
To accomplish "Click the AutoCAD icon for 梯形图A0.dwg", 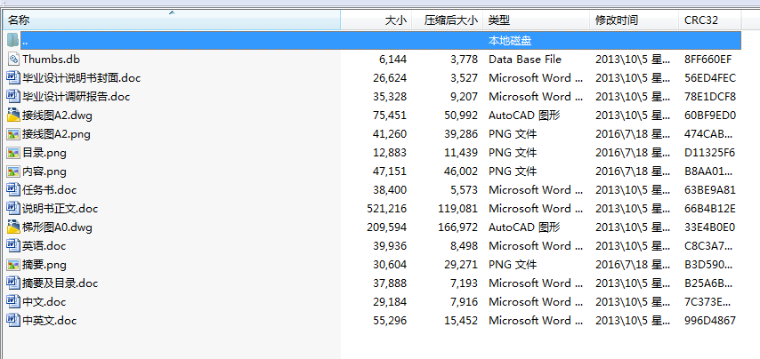I will coord(13,227).
